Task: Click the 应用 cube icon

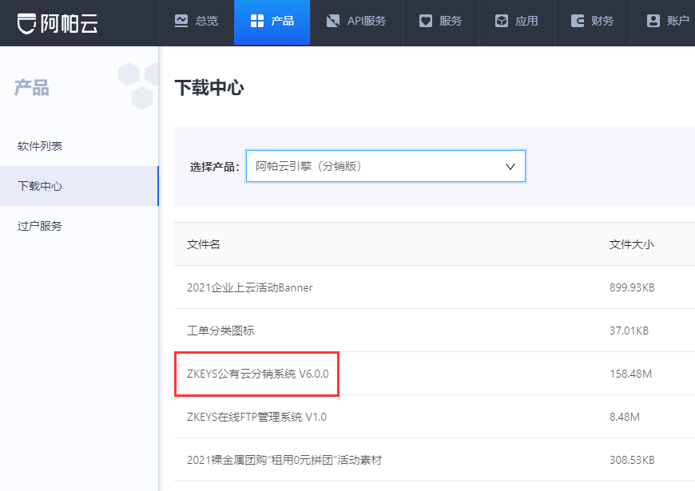Action: pos(502,21)
